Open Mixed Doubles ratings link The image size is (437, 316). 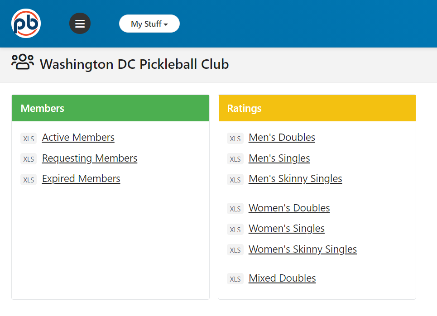point(282,278)
